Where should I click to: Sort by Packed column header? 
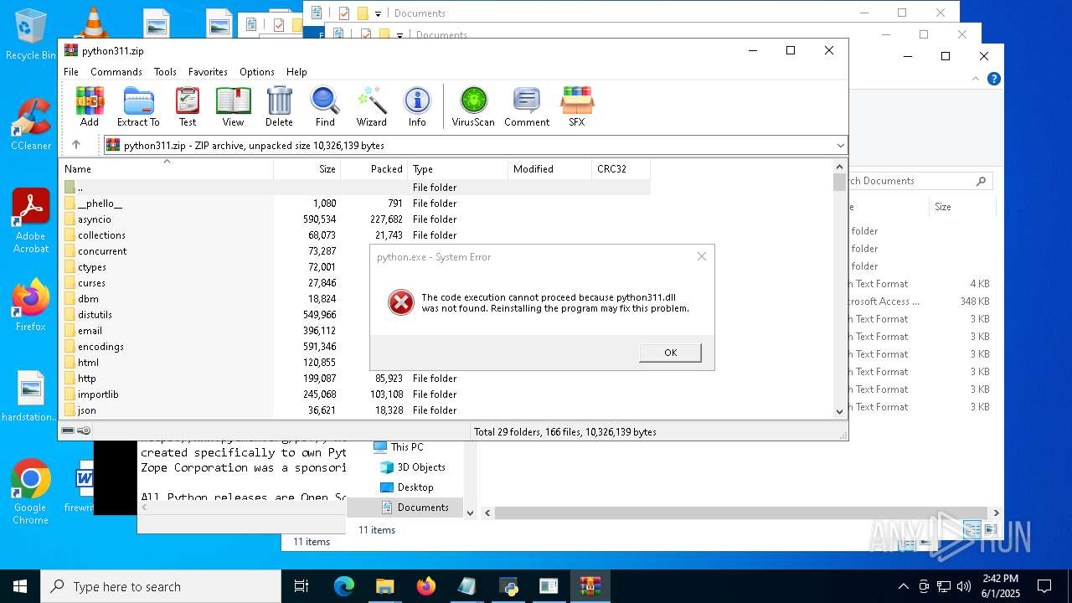click(x=374, y=168)
